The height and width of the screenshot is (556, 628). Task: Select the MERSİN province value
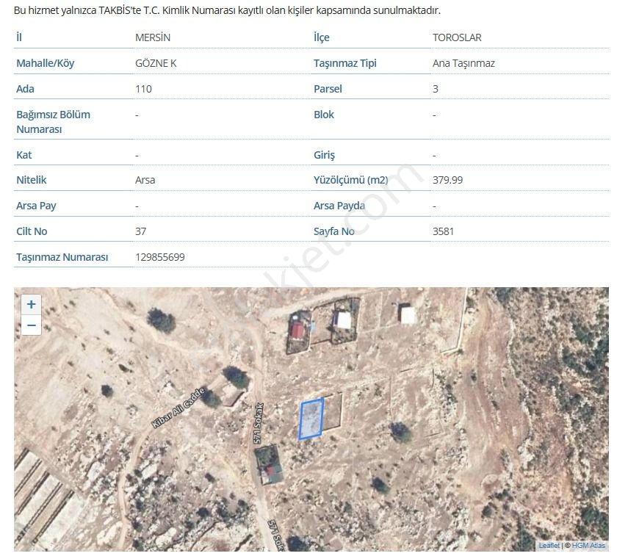pyautogui.click(x=153, y=37)
